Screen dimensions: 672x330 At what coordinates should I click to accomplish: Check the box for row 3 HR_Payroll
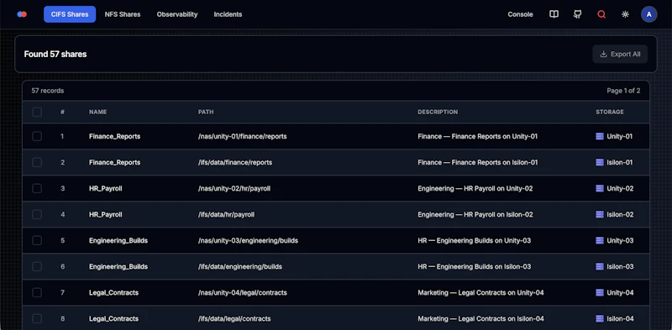(37, 189)
